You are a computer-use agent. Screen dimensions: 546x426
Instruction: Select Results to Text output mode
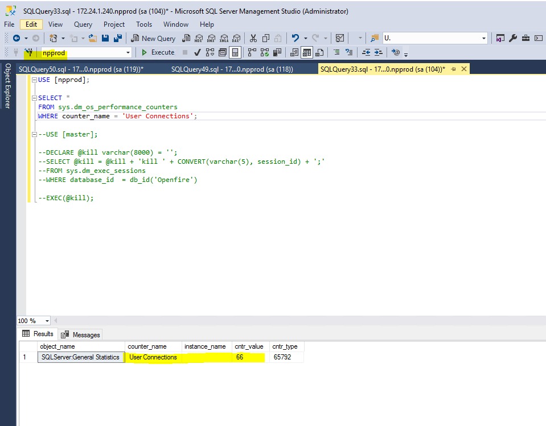[x=294, y=52]
